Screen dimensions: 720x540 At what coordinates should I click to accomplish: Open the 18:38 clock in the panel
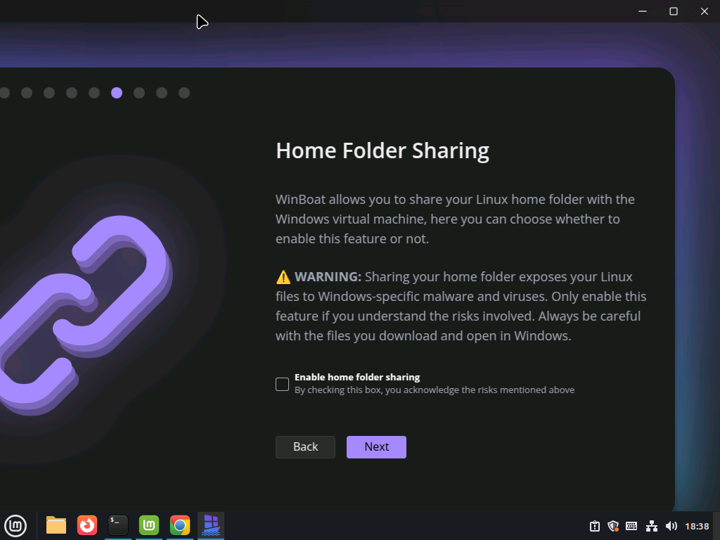point(697,526)
